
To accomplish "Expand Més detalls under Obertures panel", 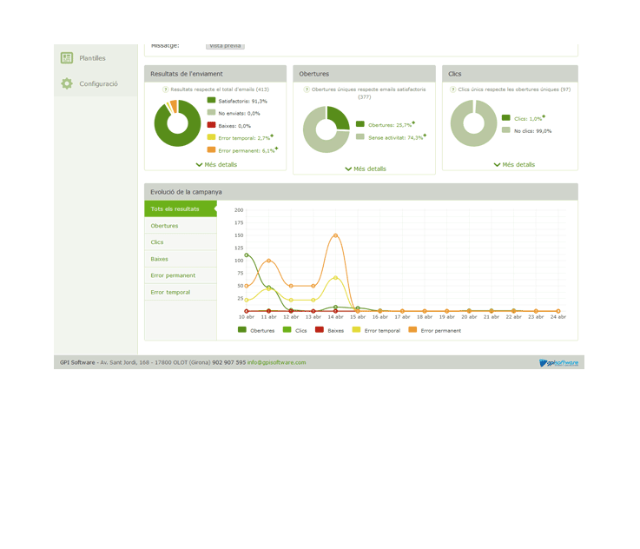I will [x=366, y=169].
